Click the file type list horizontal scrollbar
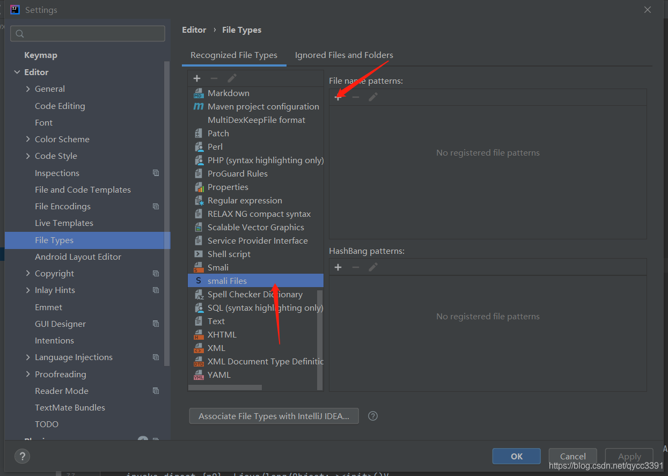Viewport: 668px width, 476px height. pyautogui.click(x=225, y=387)
